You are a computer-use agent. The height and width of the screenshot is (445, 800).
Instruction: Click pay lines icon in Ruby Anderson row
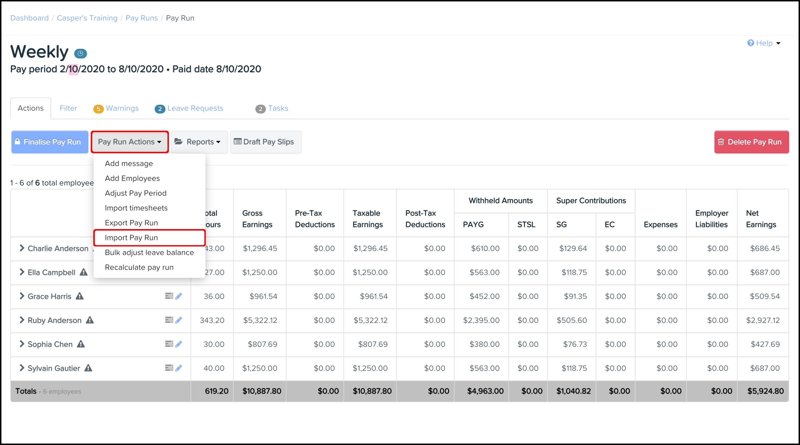[x=169, y=320]
